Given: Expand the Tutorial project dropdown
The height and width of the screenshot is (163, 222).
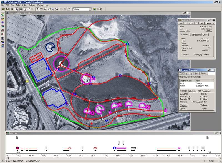Looking at the screenshot, I should click(90, 9).
